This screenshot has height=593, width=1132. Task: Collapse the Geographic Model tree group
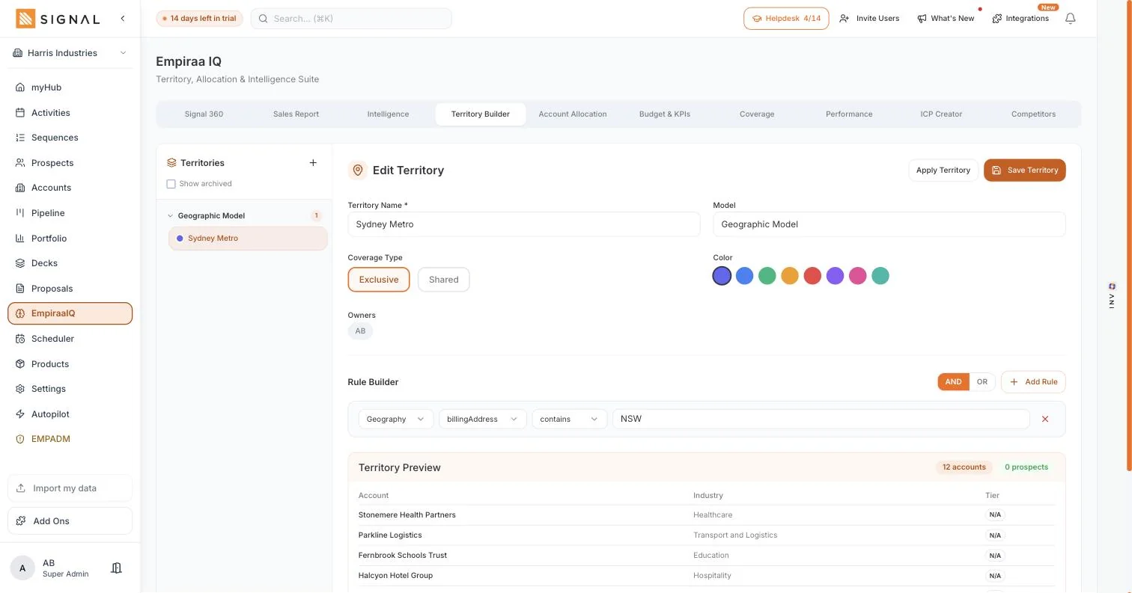(170, 216)
